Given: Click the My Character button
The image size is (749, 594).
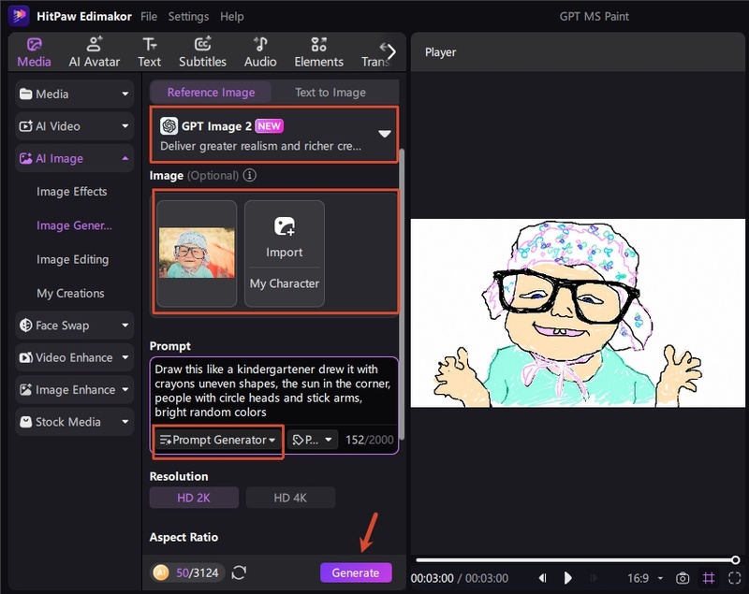Looking at the screenshot, I should (285, 283).
